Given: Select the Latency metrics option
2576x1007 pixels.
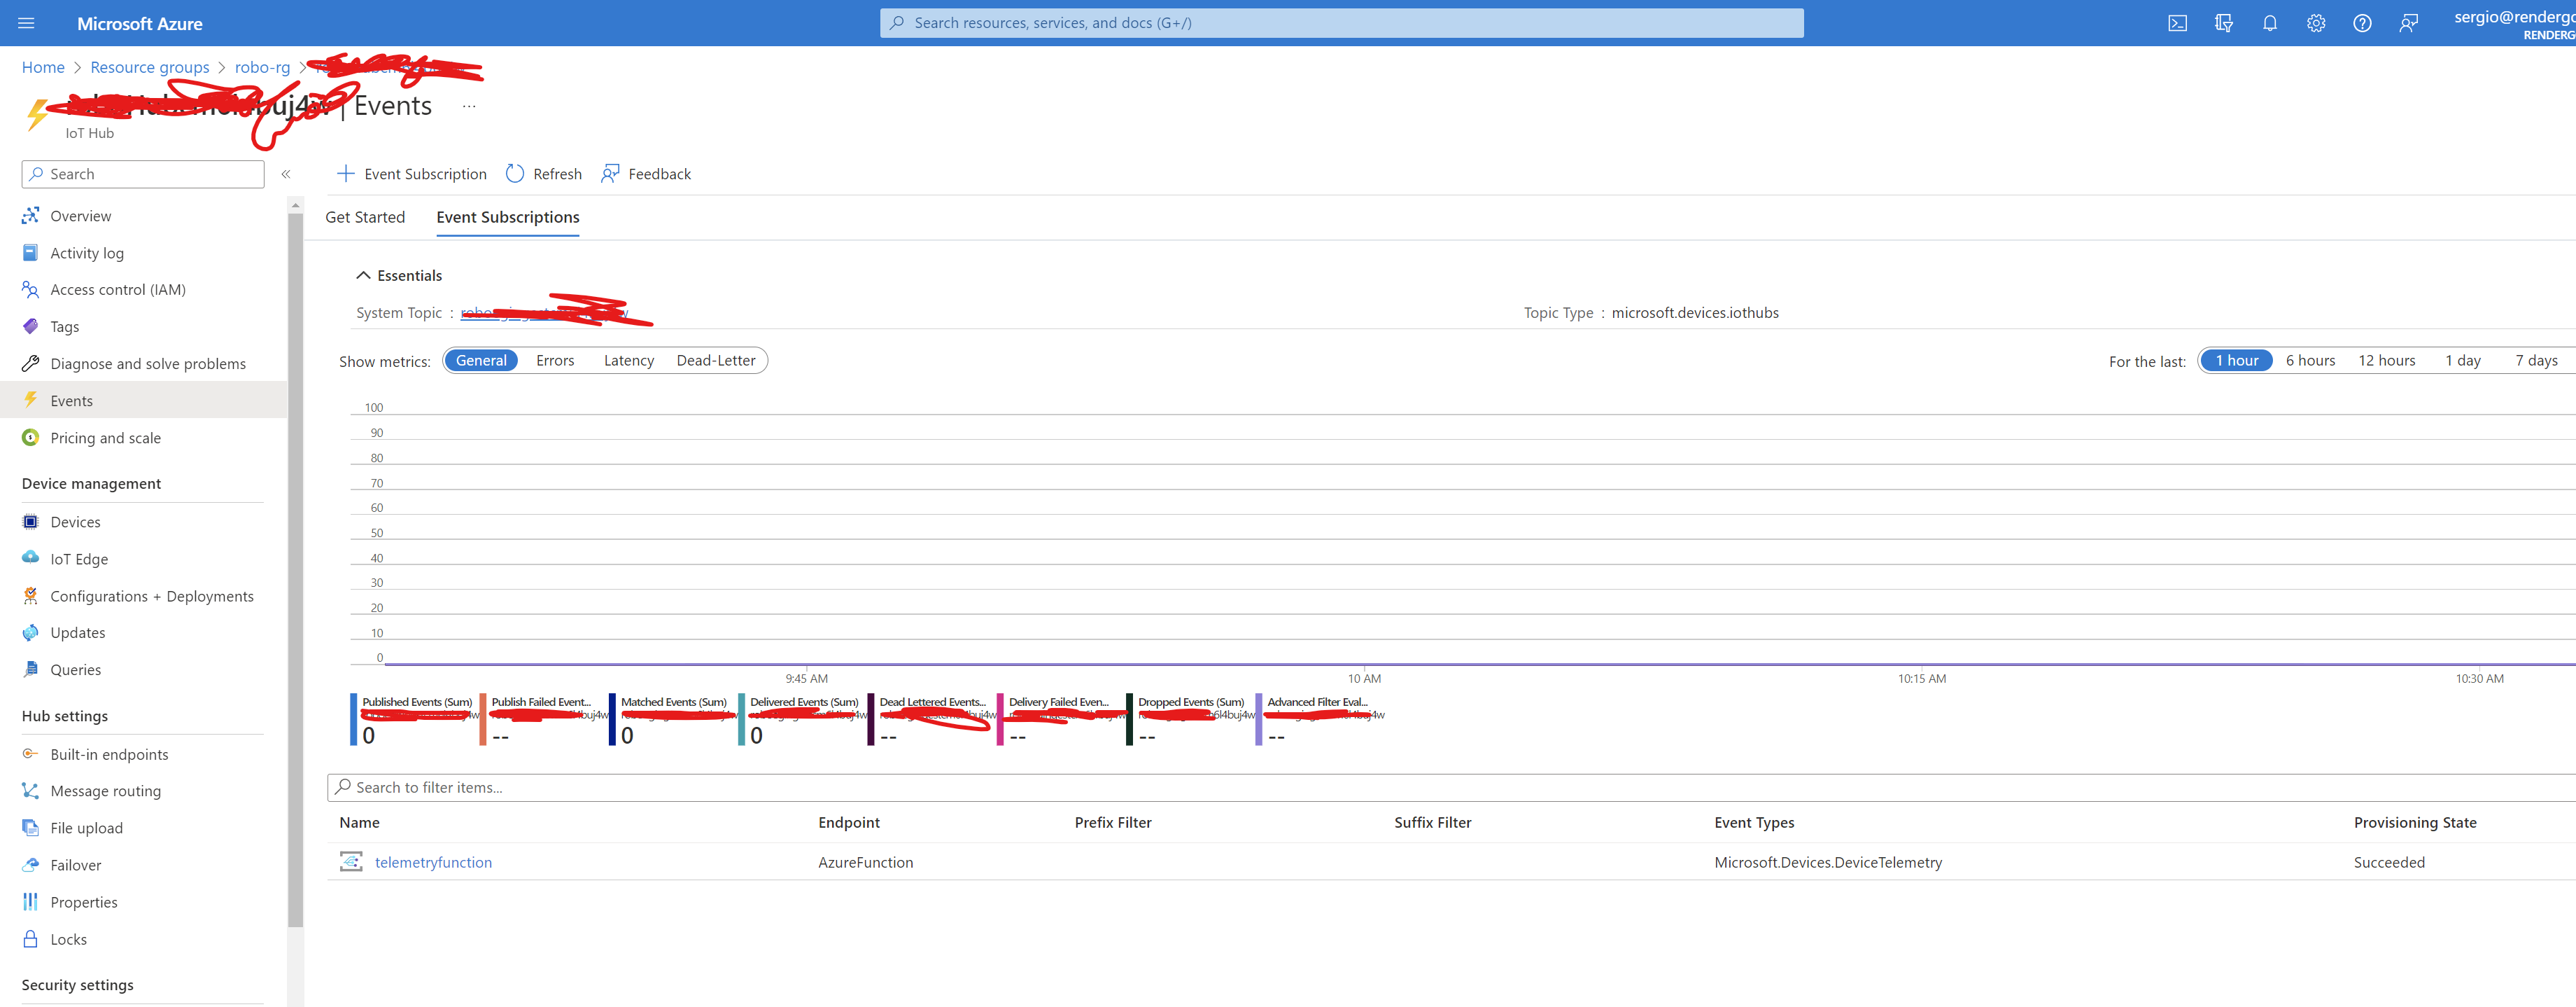Looking at the screenshot, I should pyautogui.click(x=628, y=361).
